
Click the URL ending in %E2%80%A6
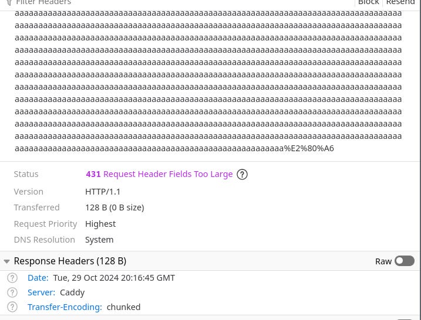[208, 81]
